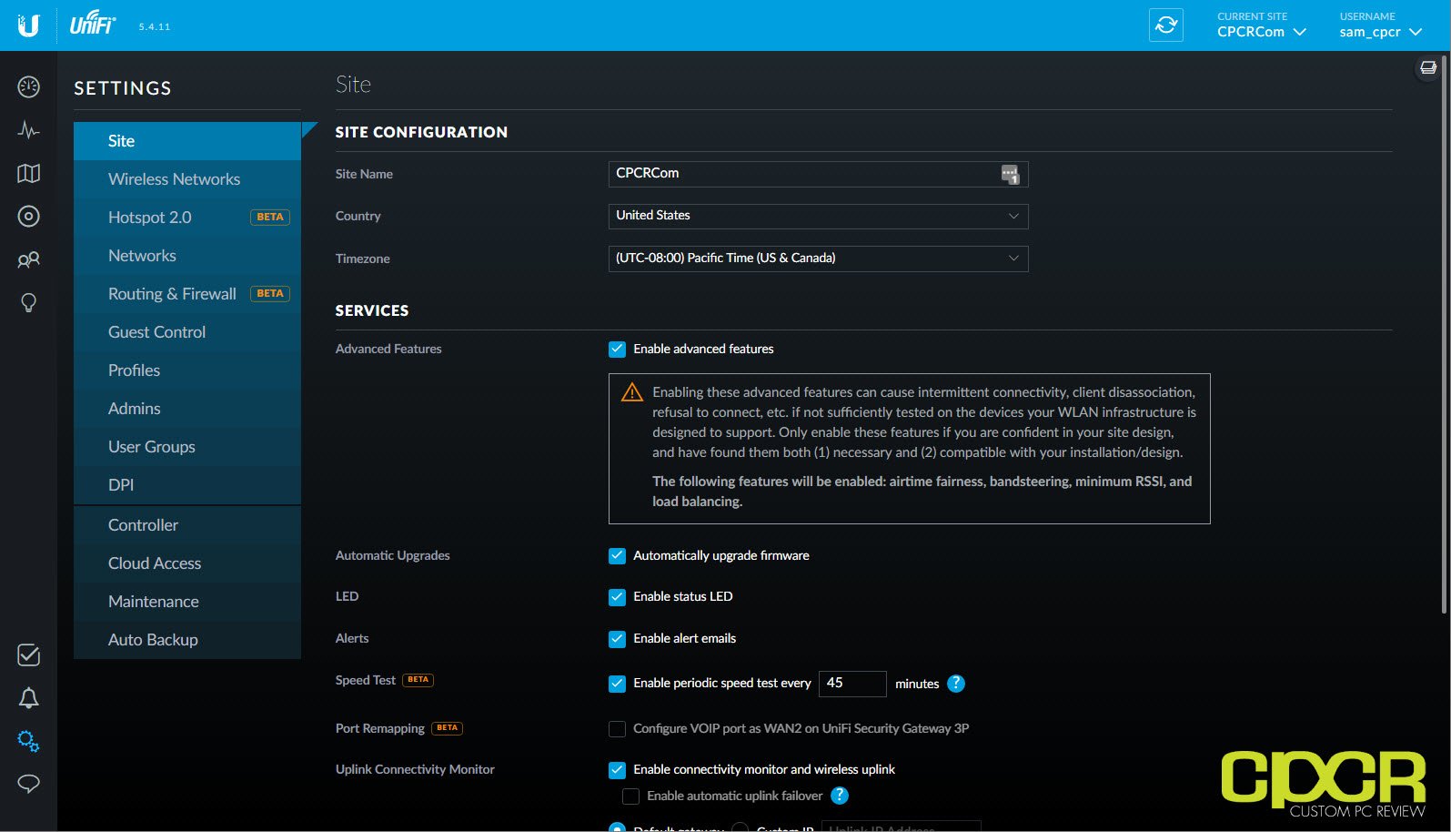
Task: Open Wireless Networks settings
Action: (x=187, y=179)
